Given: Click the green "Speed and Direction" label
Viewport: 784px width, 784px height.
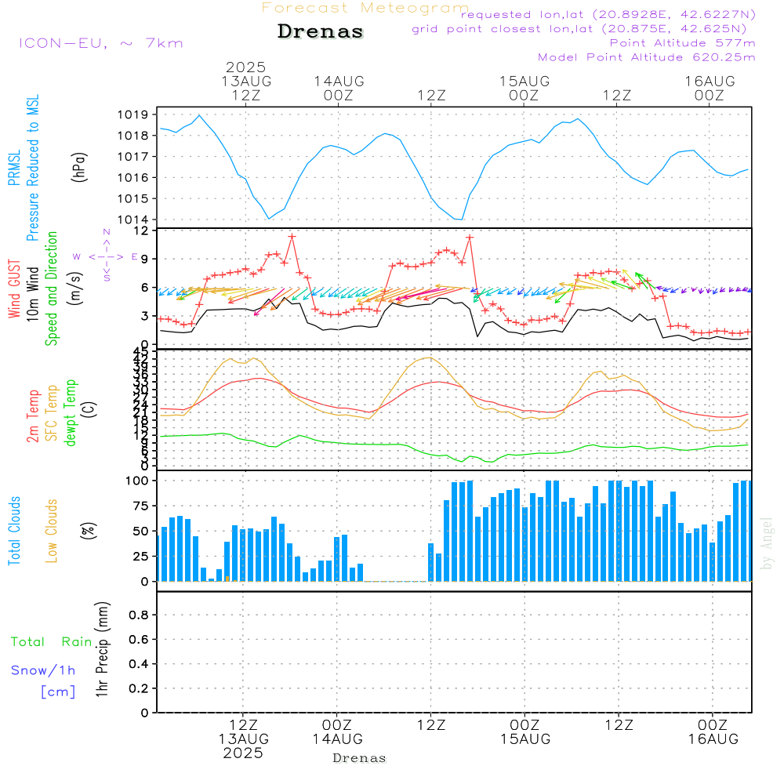Looking at the screenshot, I should 51,289.
